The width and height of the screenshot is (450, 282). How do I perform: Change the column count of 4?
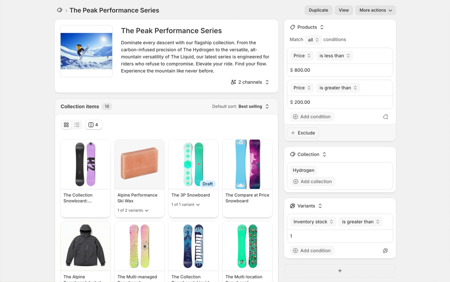tap(94, 125)
